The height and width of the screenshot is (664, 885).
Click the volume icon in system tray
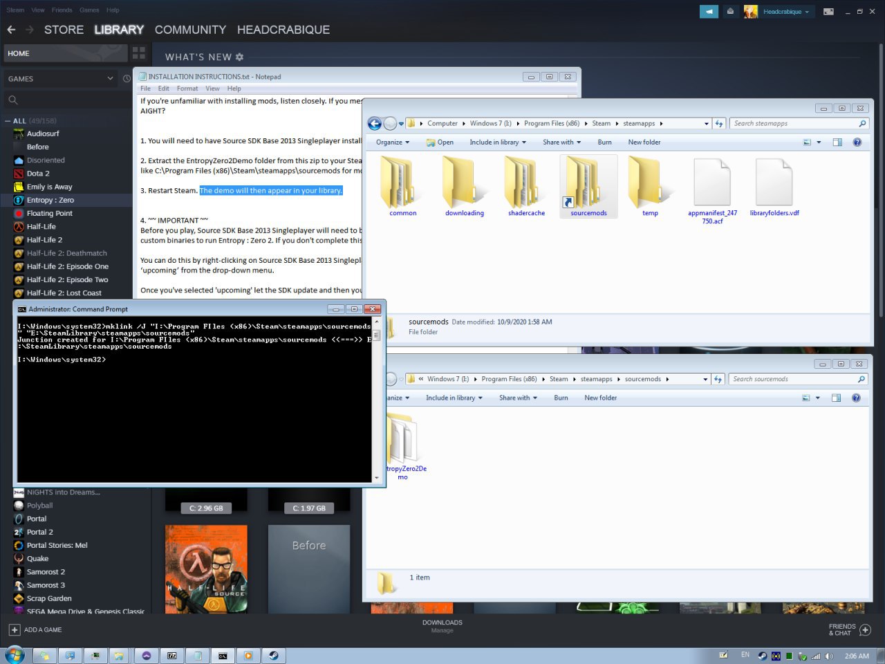click(x=829, y=656)
